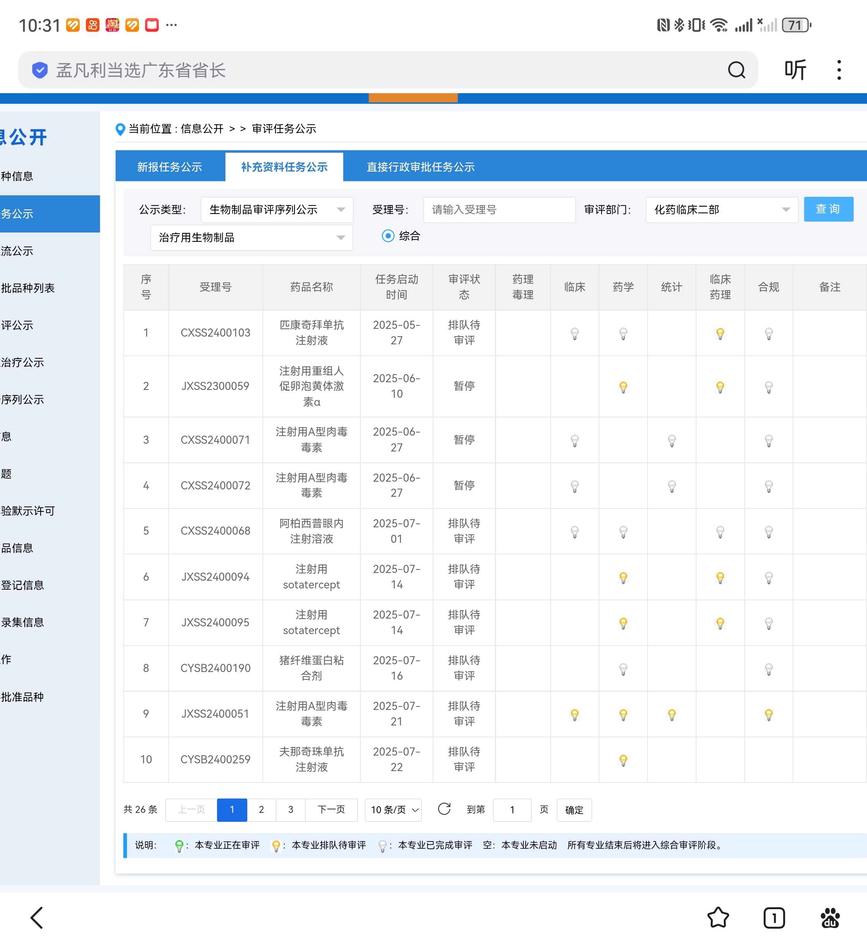
Task: Open the tab switcher icon
Action: [x=774, y=917]
